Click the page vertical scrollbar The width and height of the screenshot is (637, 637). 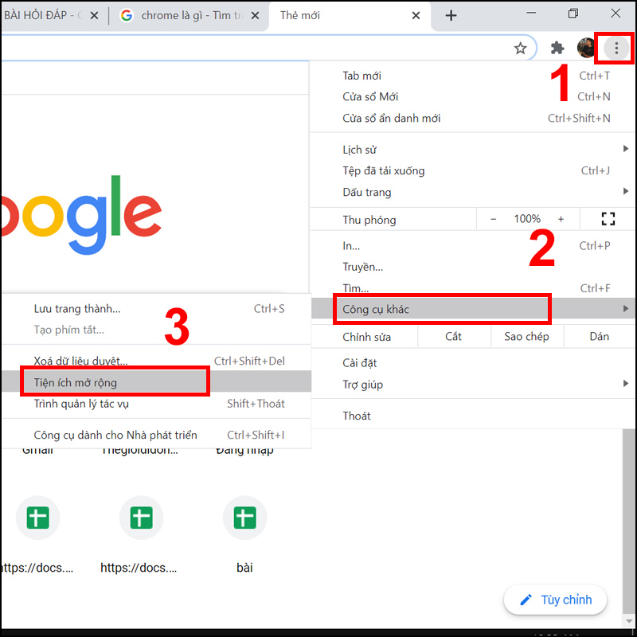click(x=629, y=520)
